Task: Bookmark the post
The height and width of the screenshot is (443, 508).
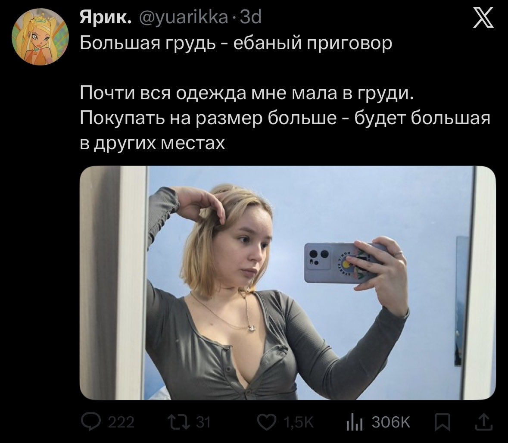Action: (443, 423)
